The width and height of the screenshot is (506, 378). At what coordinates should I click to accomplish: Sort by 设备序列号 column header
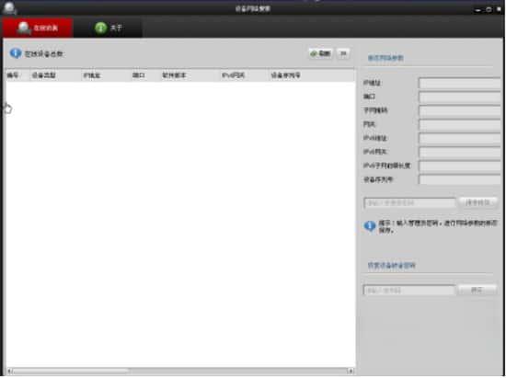[x=285, y=75]
